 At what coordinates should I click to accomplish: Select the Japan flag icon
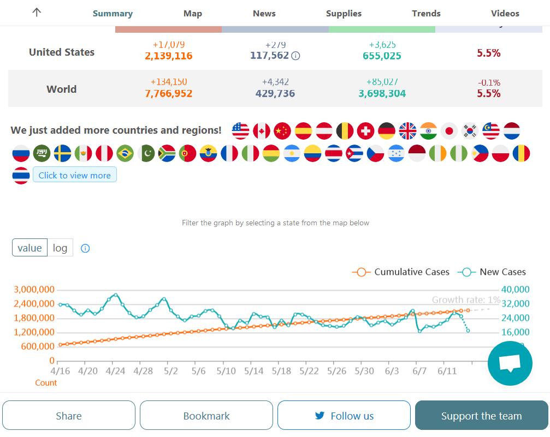[x=449, y=131]
